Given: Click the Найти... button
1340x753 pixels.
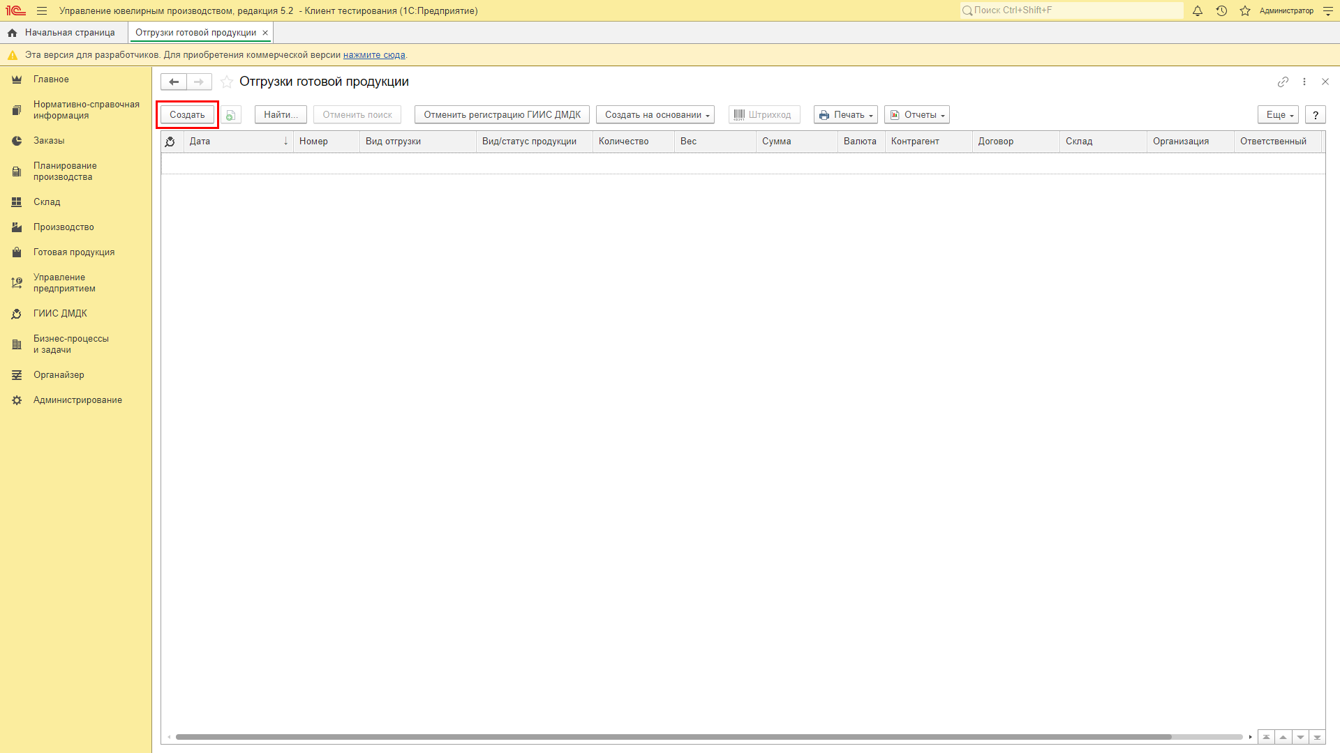Looking at the screenshot, I should (x=281, y=115).
